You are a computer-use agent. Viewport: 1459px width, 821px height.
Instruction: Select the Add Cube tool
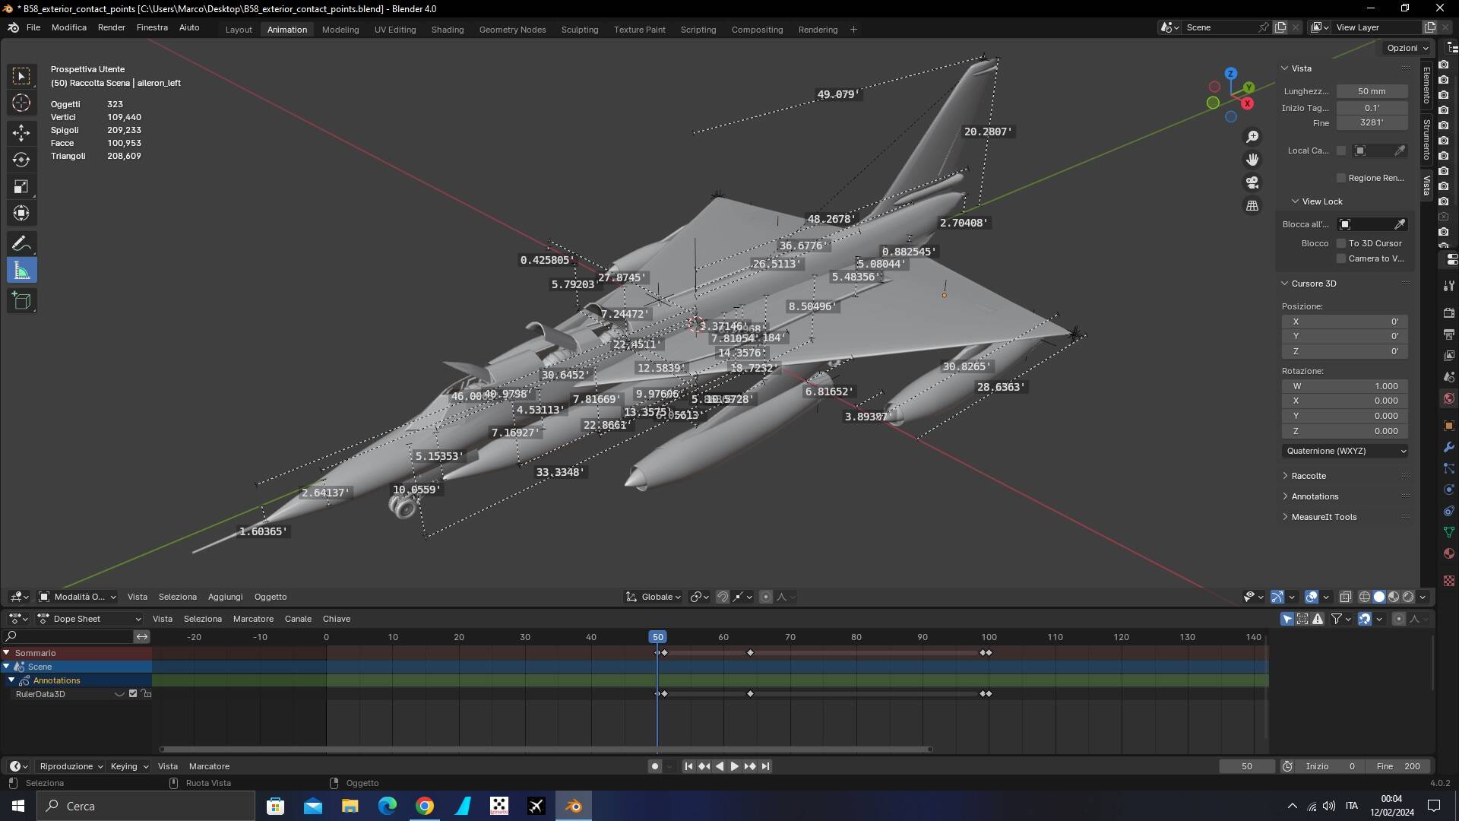click(21, 301)
